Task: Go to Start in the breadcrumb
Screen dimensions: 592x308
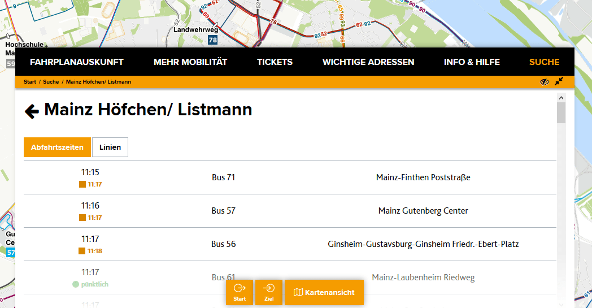Action: point(30,82)
